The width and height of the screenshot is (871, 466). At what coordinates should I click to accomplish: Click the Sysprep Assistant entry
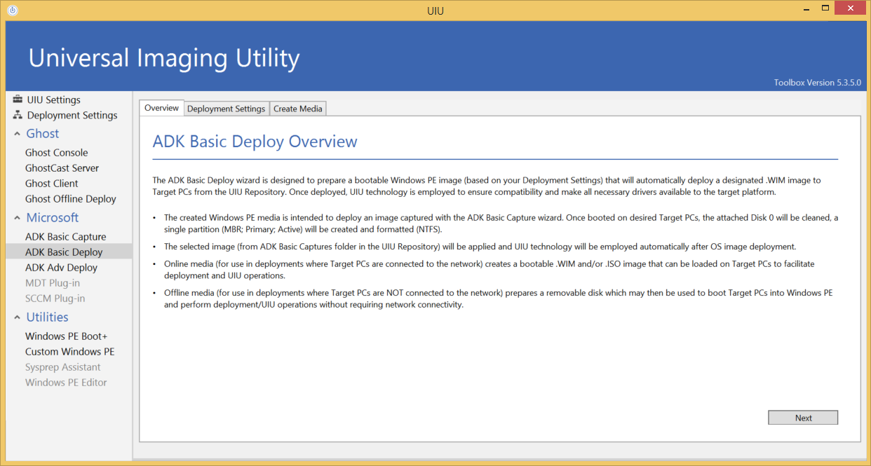click(63, 366)
